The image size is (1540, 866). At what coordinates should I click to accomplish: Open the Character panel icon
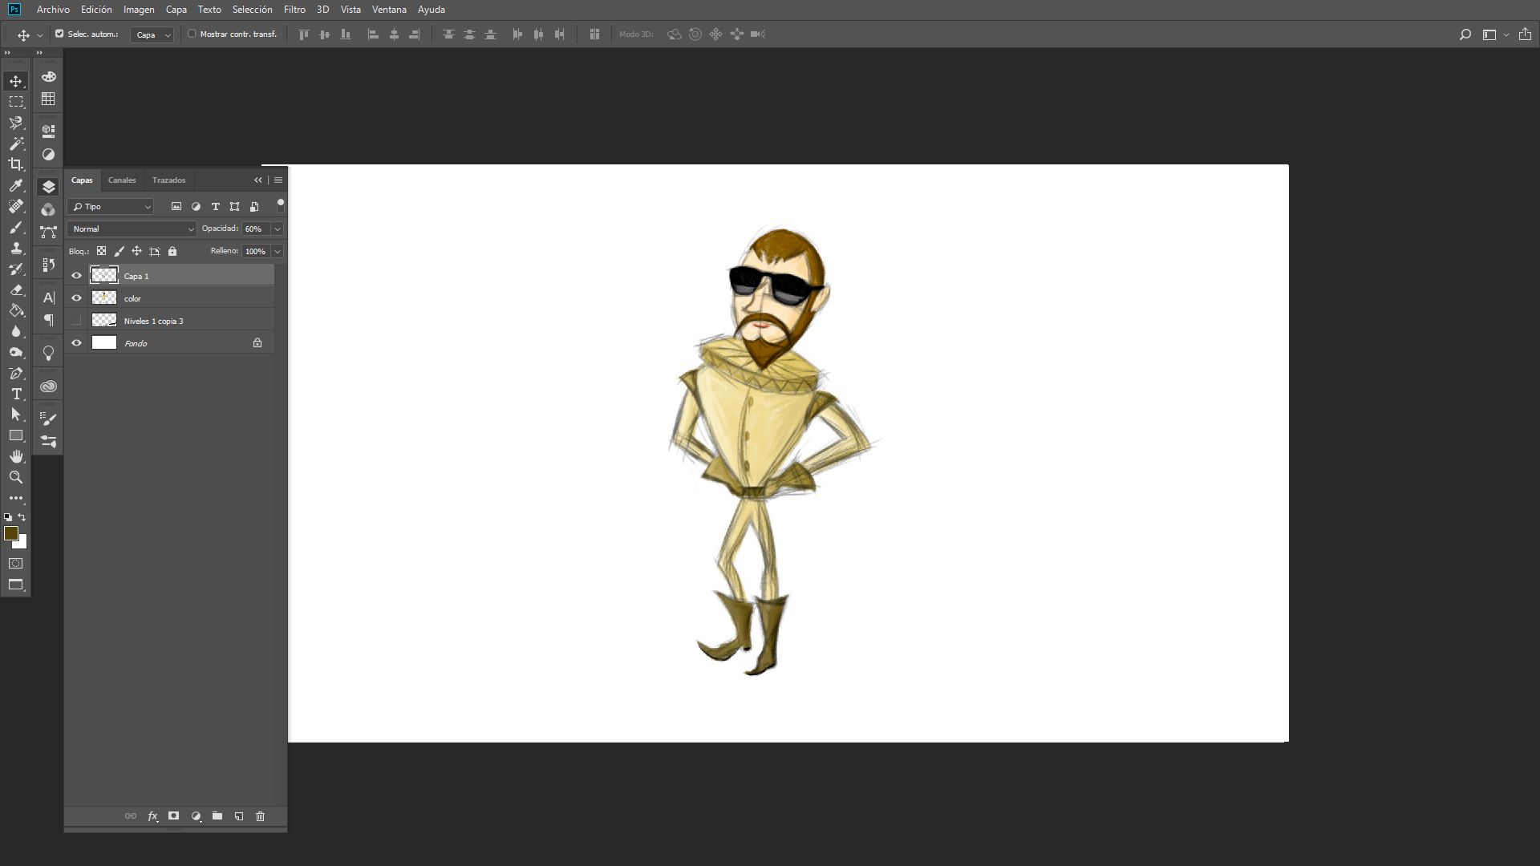click(x=49, y=297)
